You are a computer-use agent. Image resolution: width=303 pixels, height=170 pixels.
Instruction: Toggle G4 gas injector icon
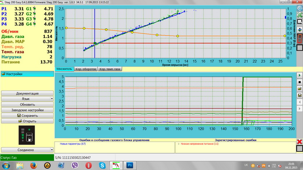(x=35, y=24)
